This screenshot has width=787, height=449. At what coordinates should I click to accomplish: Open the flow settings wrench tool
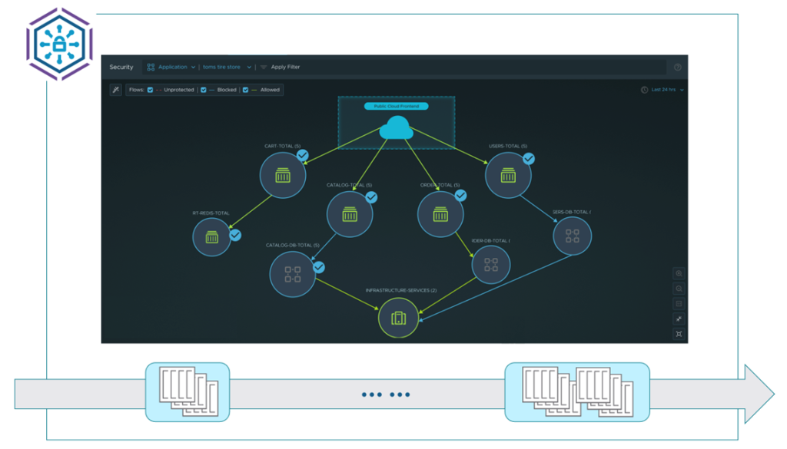116,89
